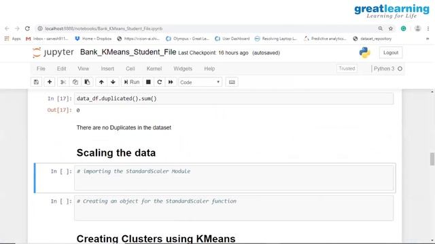The width and height of the screenshot is (435, 244).
Task: Click the Out[17] output value 0
Action: coord(78,110)
